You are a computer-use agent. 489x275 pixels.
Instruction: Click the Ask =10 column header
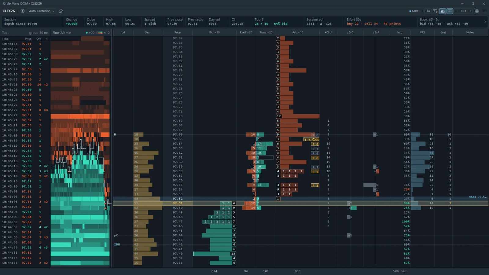pyautogui.click(x=298, y=32)
